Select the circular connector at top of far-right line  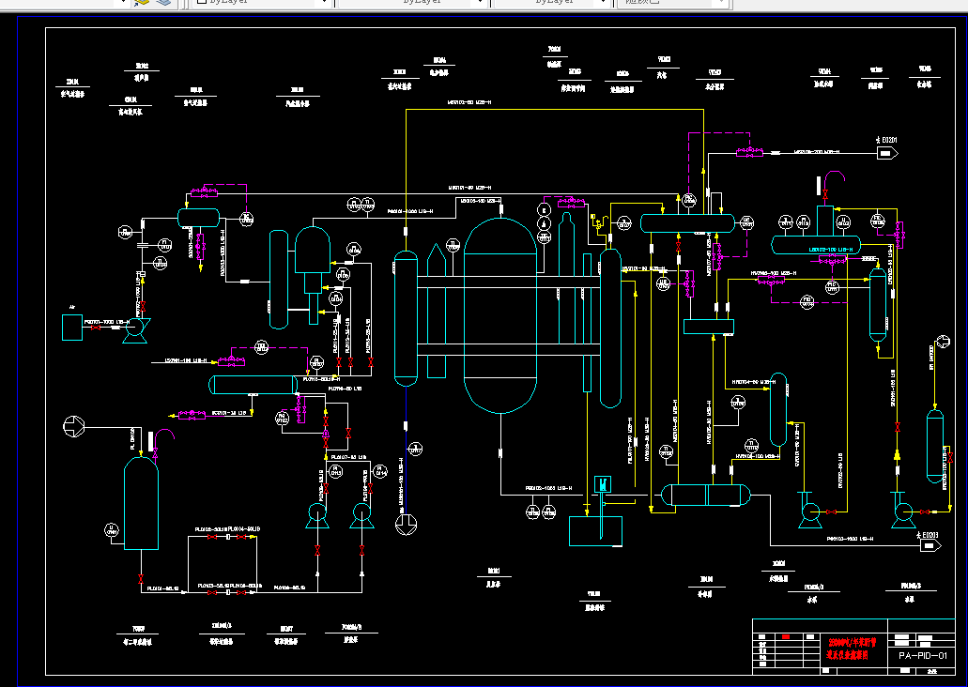pos(943,342)
